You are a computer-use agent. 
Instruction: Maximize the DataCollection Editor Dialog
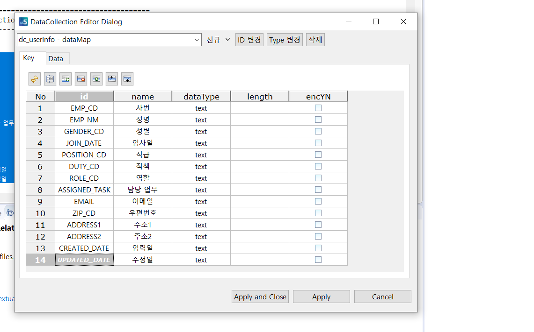point(376,22)
